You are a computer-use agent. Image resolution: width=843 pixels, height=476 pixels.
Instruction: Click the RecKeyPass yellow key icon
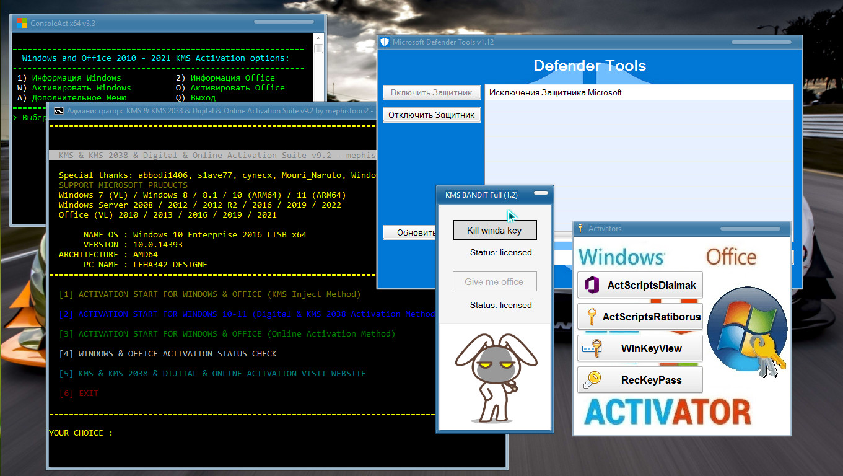tap(592, 380)
